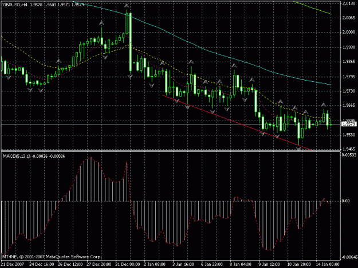This screenshot has height=268, width=358.
Task: Click the 8 Jan 04:00 time label
Action: pos(241,265)
